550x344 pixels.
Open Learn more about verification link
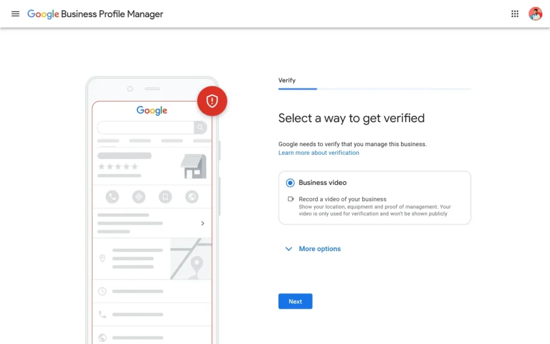[319, 153]
